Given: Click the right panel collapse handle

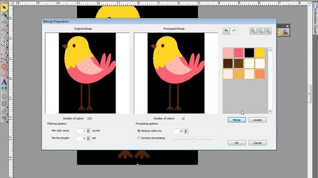Looking at the screenshot, I should click(310, 94).
